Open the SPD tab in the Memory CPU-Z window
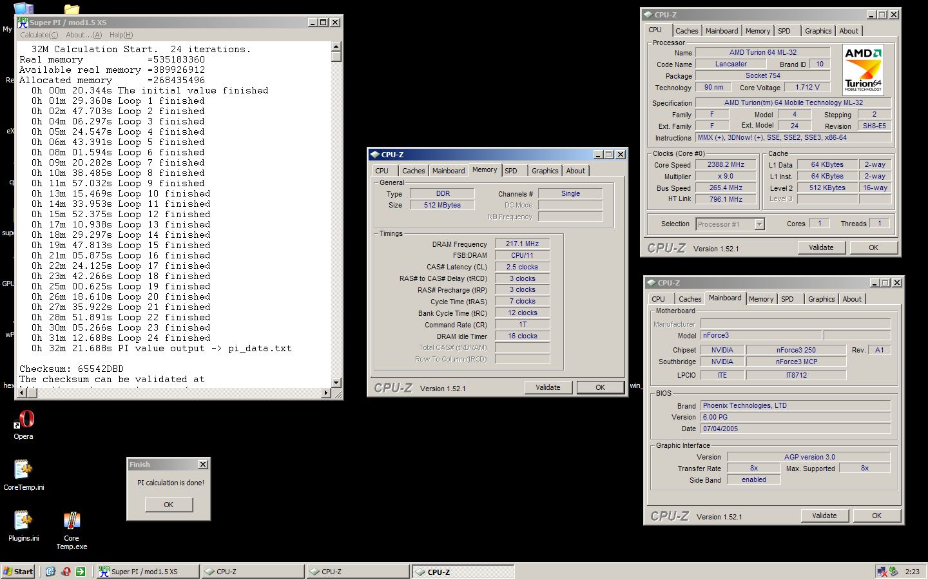 pos(511,171)
